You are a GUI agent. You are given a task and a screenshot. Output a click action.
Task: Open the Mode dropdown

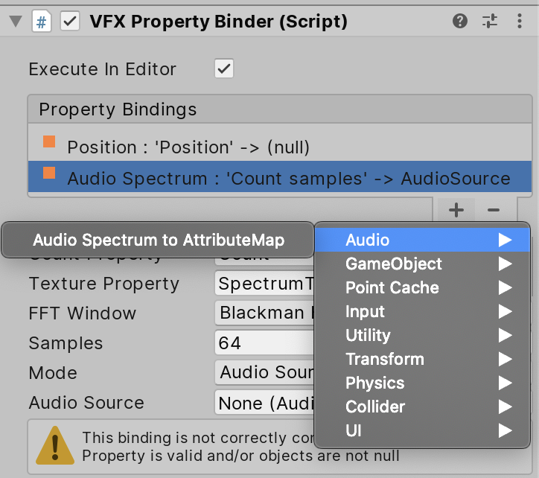(264, 372)
